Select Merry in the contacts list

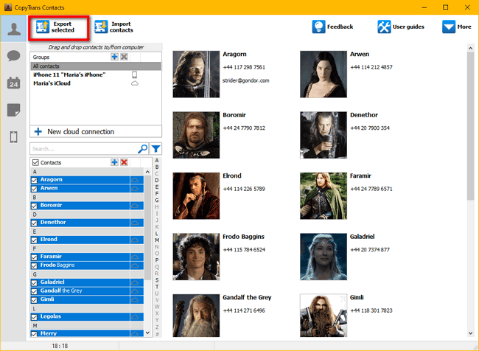coord(87,333)
